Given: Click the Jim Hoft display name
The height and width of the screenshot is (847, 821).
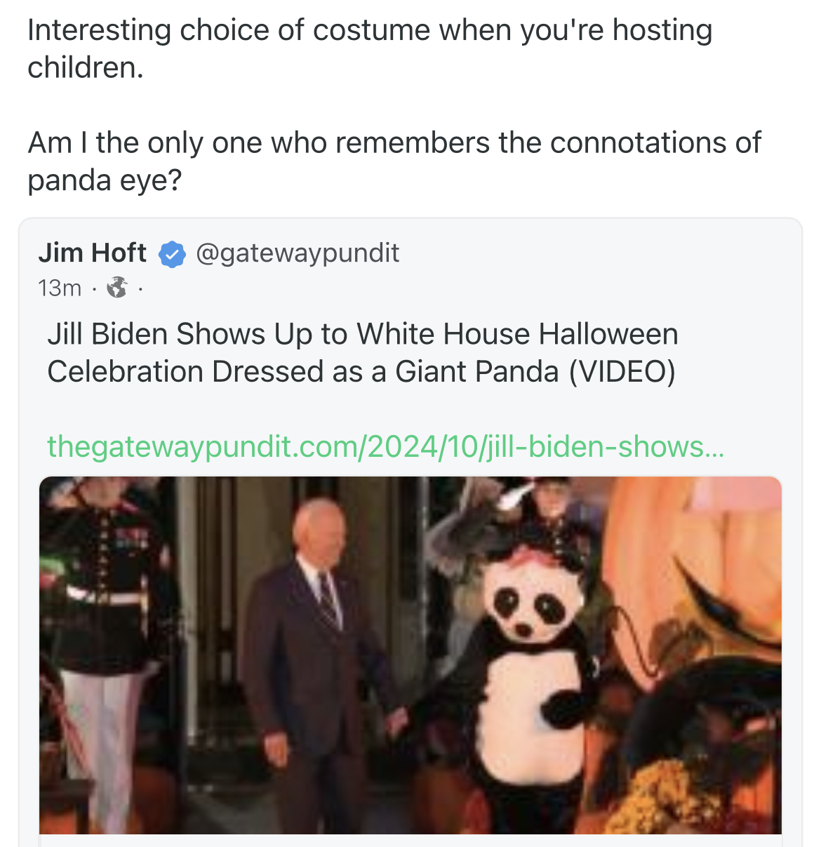Looking at the screenshot, I should 92,253.
